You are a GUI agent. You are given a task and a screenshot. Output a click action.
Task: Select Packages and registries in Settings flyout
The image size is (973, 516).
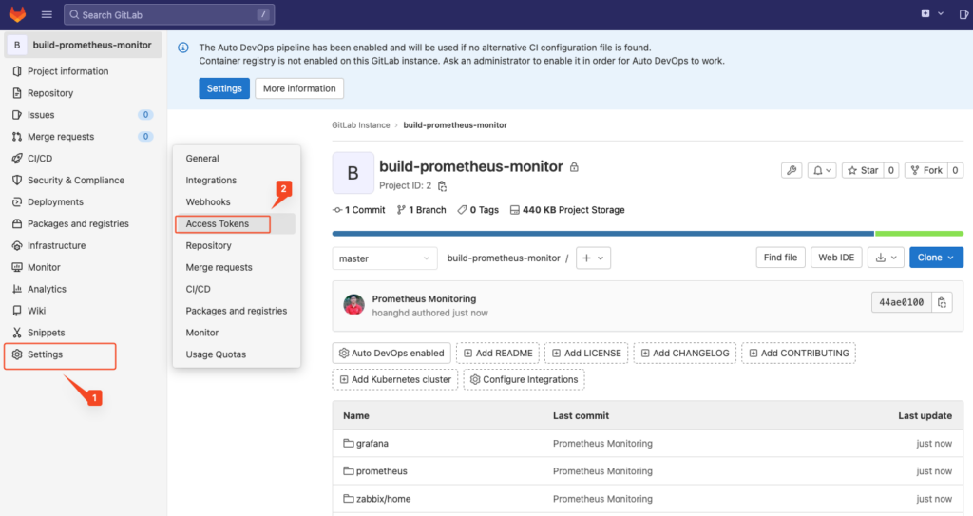coord(236,311)
